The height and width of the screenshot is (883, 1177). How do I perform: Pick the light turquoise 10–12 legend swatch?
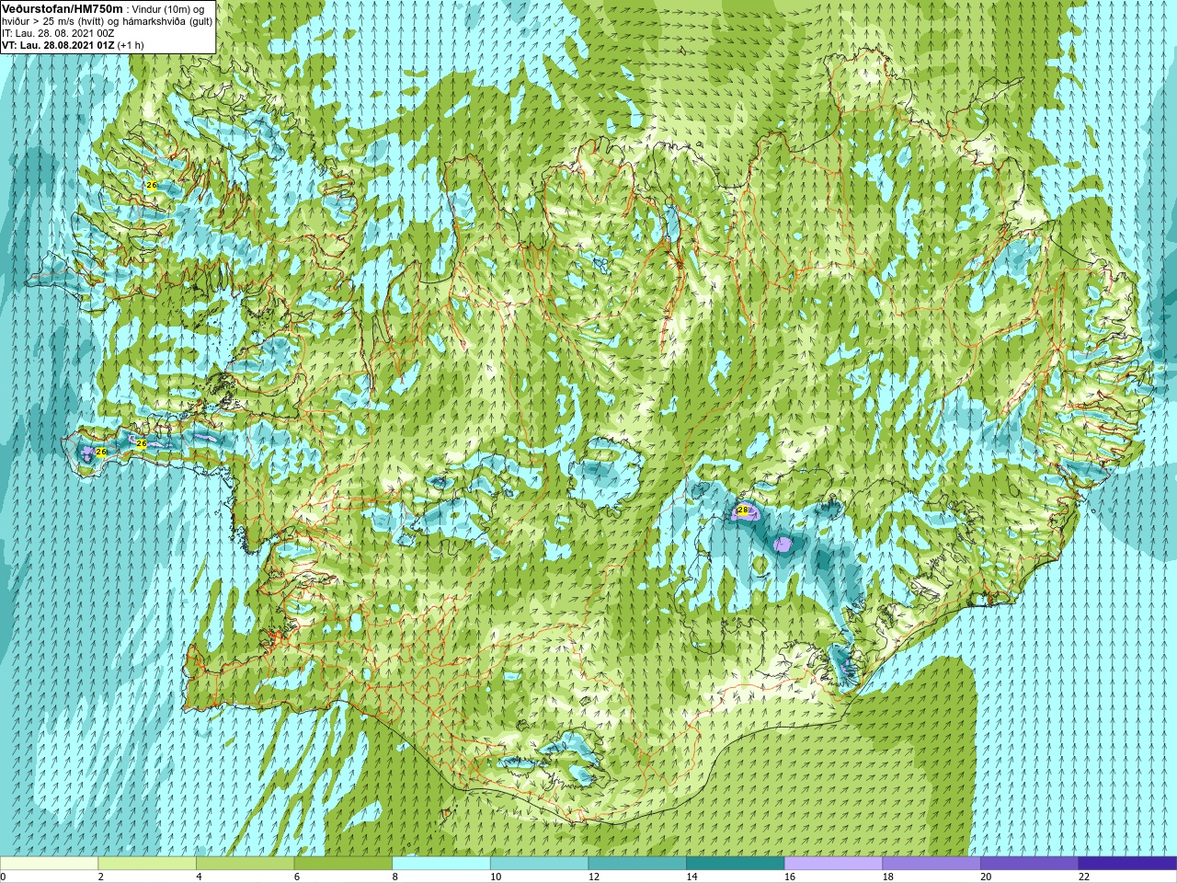[x=539, y=864]
